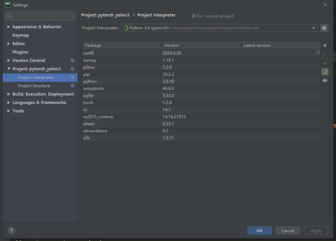Image resolution: width=336 pixels, height=241 pixels.
Task: Select the torch package row
Action: (201, 103)
